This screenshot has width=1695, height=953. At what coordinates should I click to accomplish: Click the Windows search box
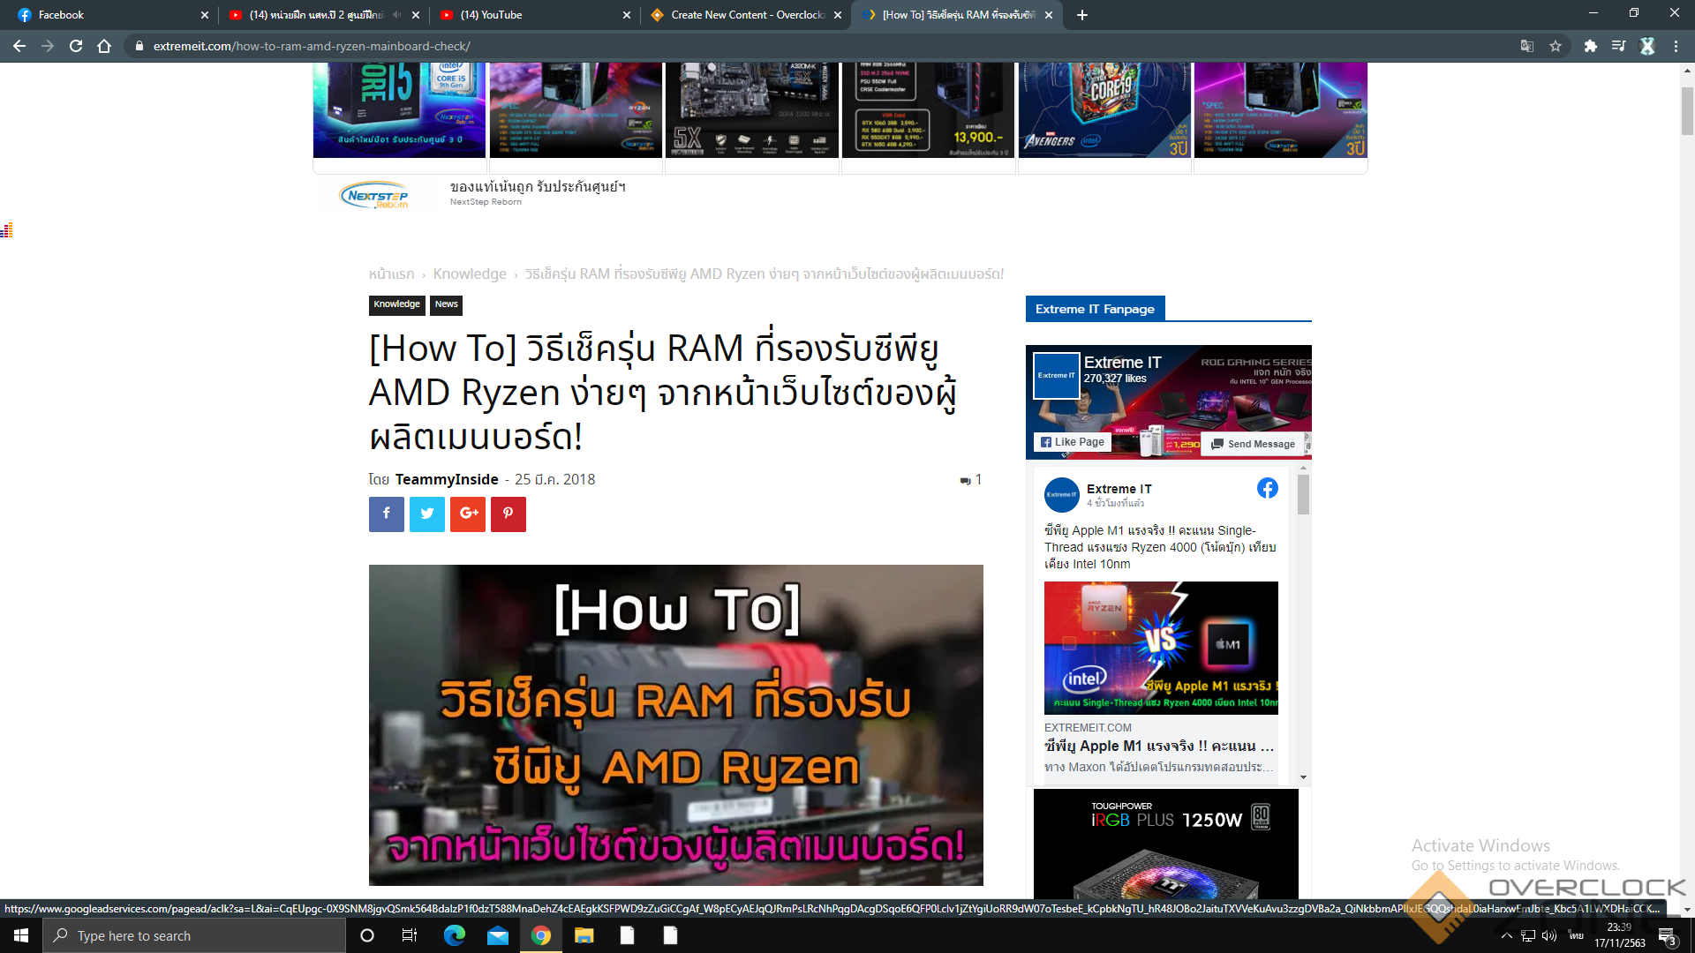pos(194,935)
